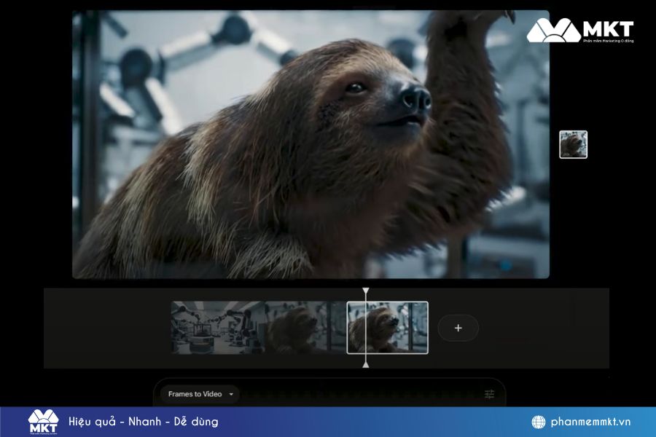The image size is (656, 437).
Task: Open the generation settings sliders icon
Action: pyautogui.click(x=489, y=394)
